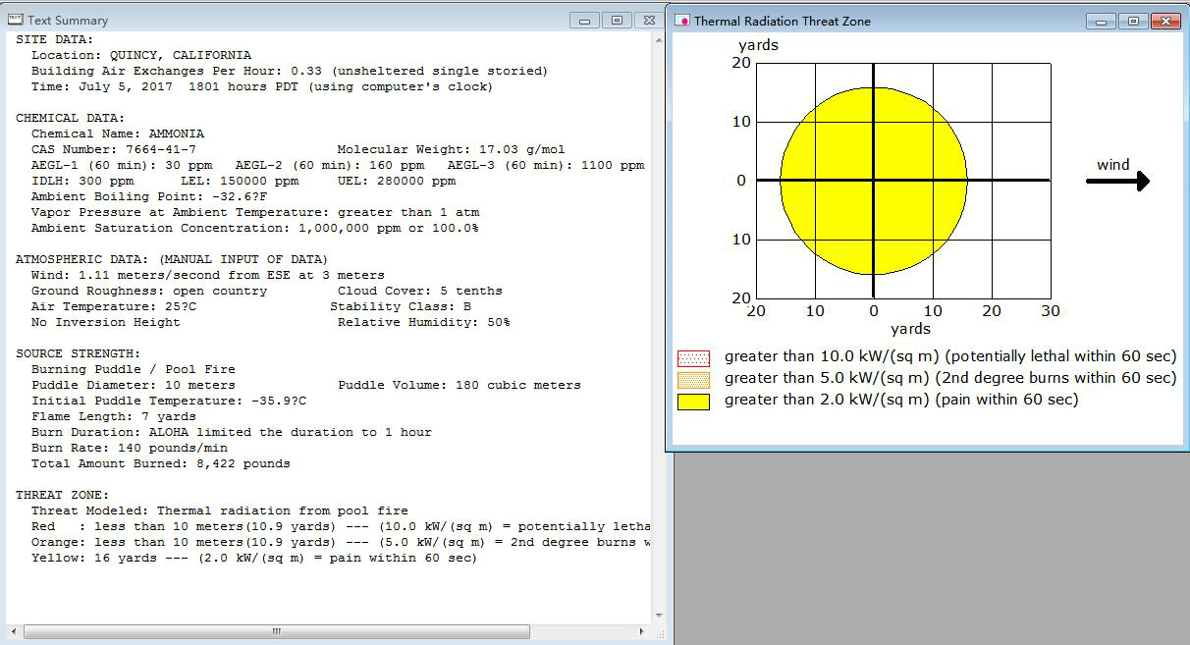Click the 'yards' horizontal axis label
Screen dimensions: 1190x645
coord(910,329)
